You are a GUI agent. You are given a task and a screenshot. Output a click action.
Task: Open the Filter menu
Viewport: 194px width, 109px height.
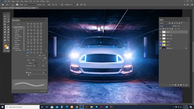point(31,1)
